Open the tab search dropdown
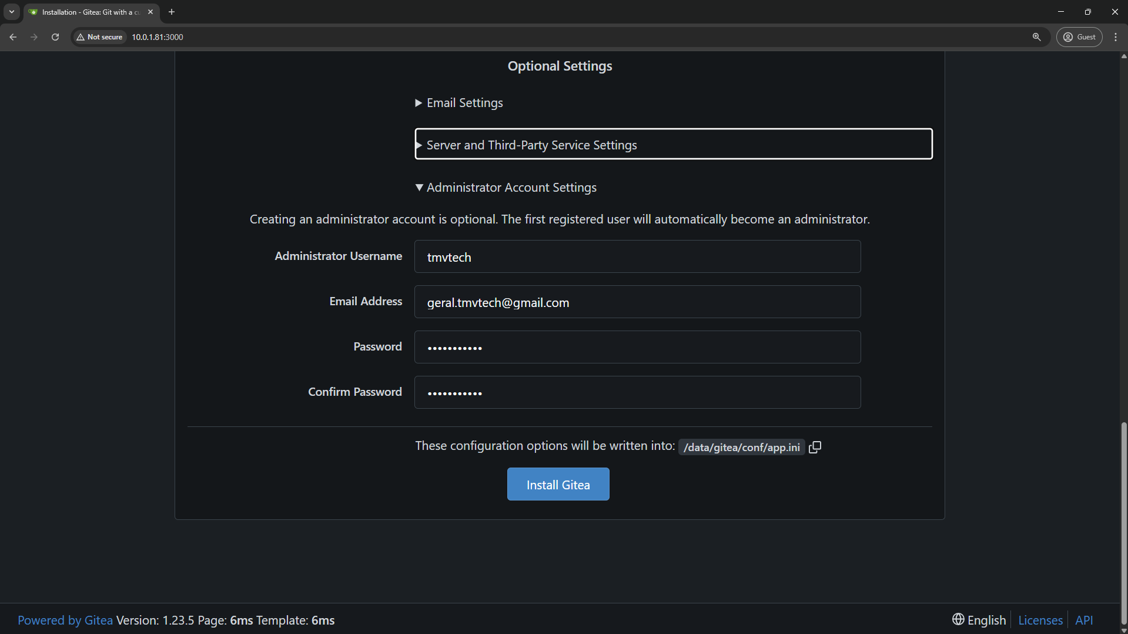The width and height of the screenshot is (1128, 634). 12,12
